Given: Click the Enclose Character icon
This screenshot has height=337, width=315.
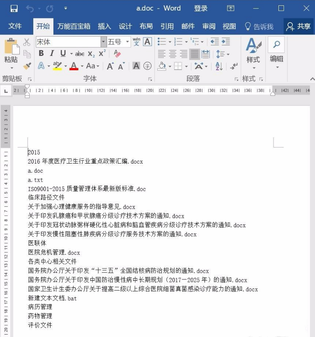Looking at the screenshot, I should (x=147, y=66).
